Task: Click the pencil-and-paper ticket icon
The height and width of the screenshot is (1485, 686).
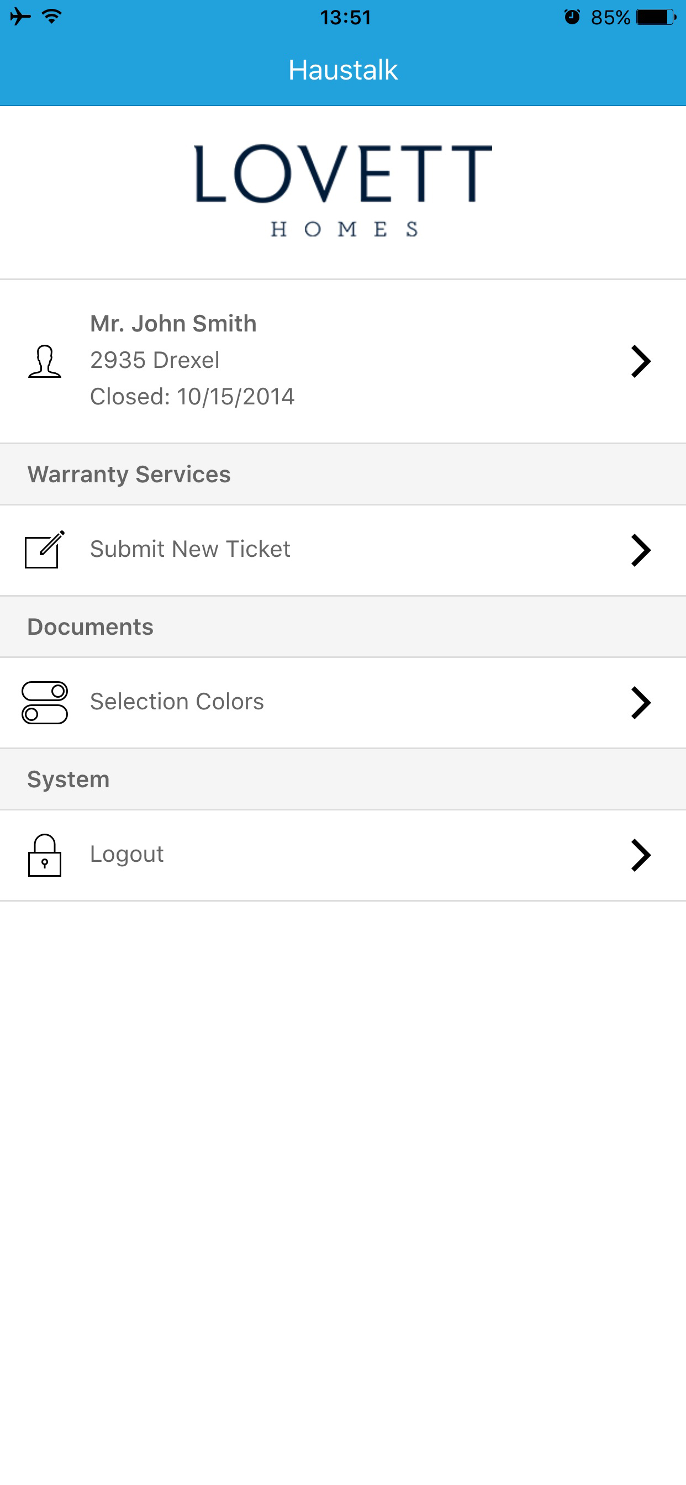Action: coord(44,549)
